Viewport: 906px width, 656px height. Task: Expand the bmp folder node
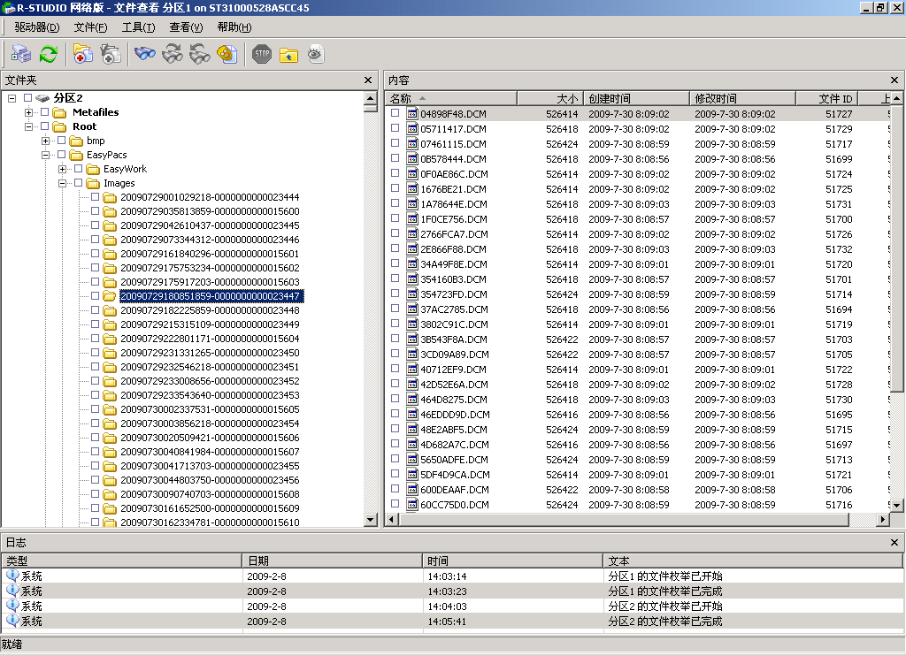[45, 141]
